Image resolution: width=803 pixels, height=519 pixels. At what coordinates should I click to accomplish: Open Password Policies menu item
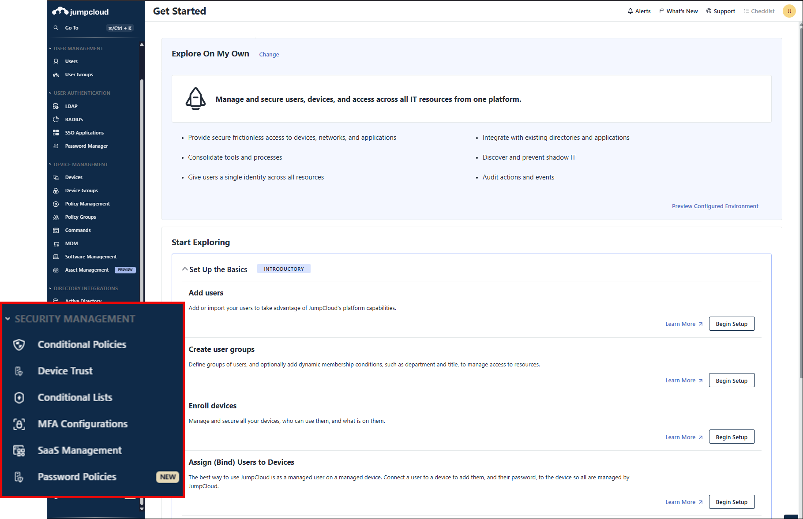click(x=77, y=477)
